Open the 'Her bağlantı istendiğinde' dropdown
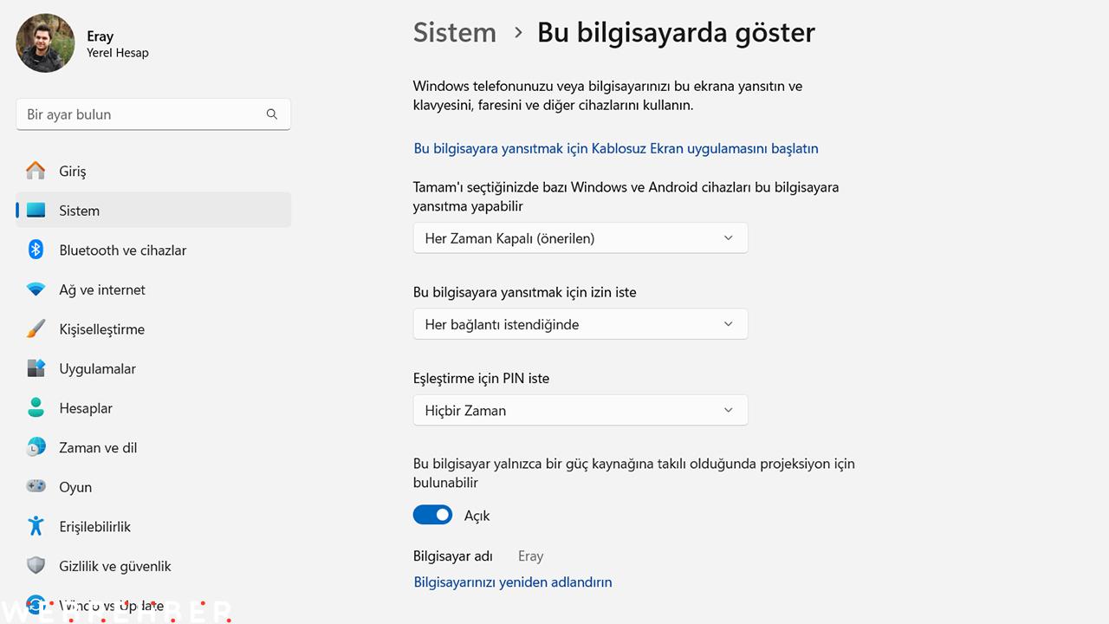Viewport: 1109px width, 624px height. pyautogui.click(x=580, y=324)
